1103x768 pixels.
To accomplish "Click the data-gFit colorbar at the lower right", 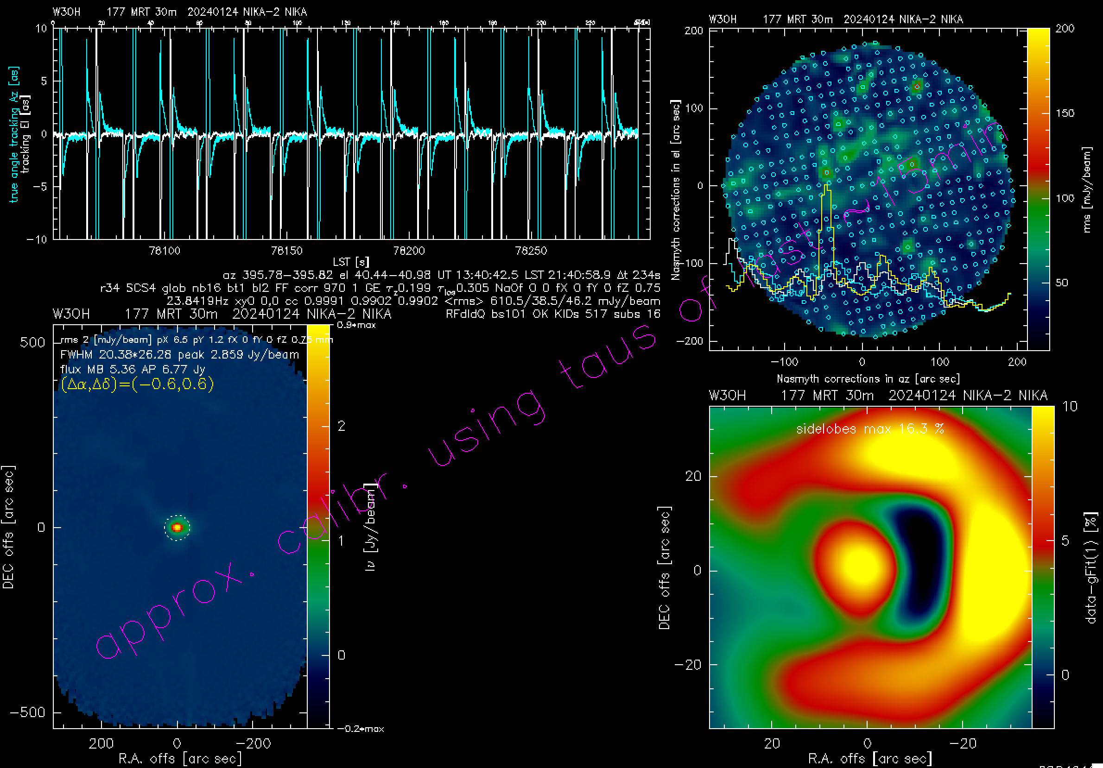I will click(x=1042, y=567).
